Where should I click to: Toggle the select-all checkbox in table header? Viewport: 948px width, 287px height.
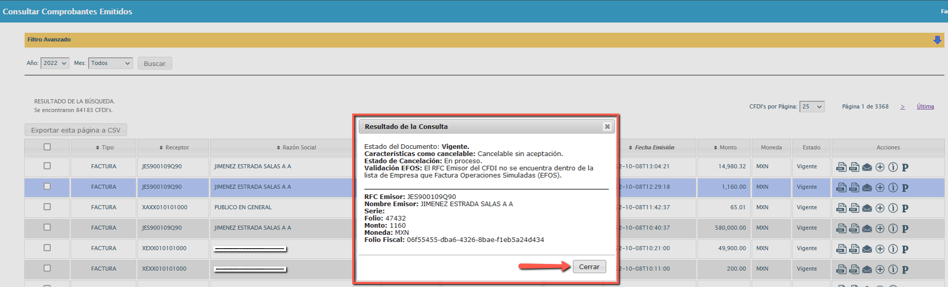pyautogui.click(x=47, y=147)
